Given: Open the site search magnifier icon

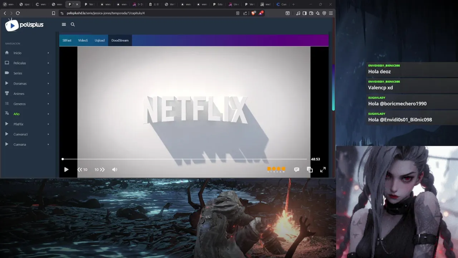Looking at the screenshot, I should (73, 24).
